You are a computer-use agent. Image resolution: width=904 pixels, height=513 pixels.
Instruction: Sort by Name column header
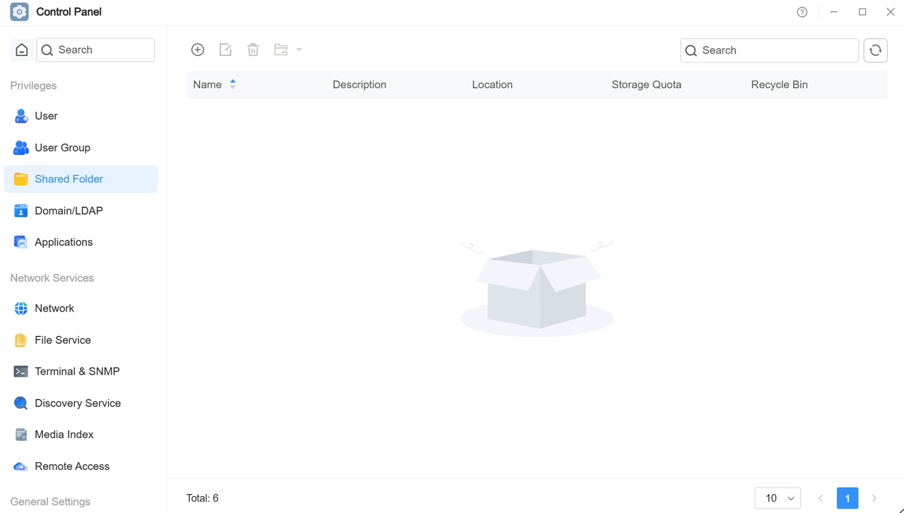[207, 85]
